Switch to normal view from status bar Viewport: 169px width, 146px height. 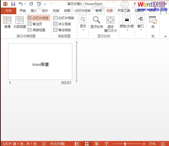point(77,144)
